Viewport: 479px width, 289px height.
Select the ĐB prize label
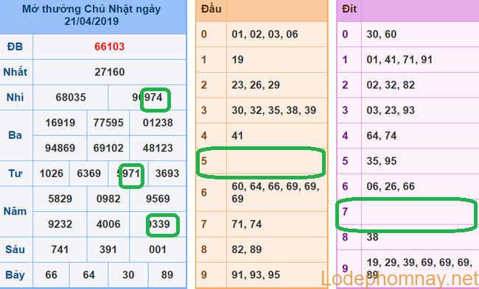15,46
